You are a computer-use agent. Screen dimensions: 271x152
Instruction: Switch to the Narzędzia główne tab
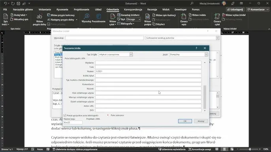tap(23, 9)
